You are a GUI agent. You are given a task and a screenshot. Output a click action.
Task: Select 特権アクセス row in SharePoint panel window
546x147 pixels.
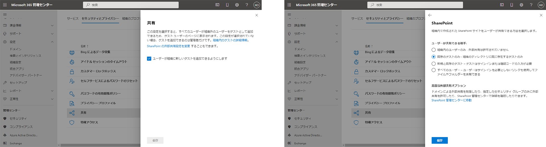pyautogui.click(x=388, y=123)
